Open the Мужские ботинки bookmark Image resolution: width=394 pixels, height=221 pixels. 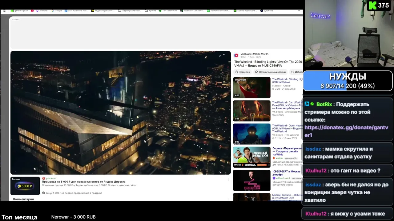[218, 11]
